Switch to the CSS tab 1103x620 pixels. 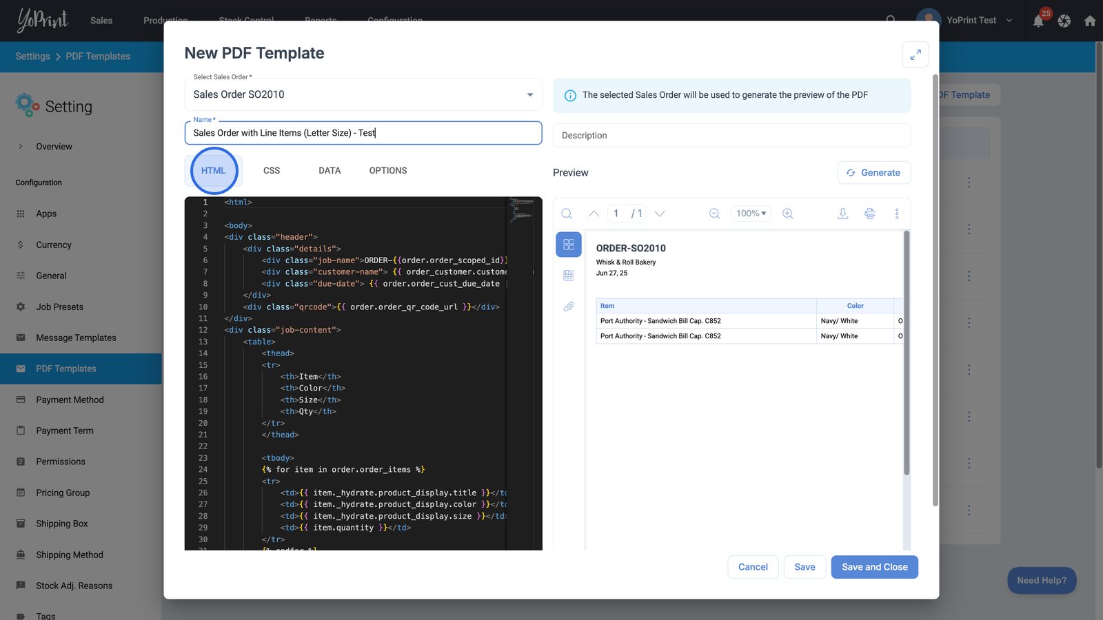(x=272, y=171)
